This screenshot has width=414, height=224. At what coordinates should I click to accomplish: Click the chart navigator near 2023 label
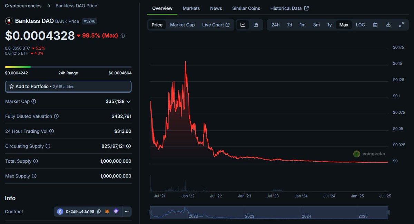[x=249, y=216]
